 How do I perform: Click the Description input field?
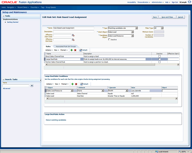[73, 31]
